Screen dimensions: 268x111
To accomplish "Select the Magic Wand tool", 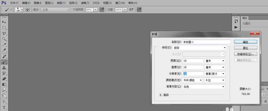I will pos(4,39).
